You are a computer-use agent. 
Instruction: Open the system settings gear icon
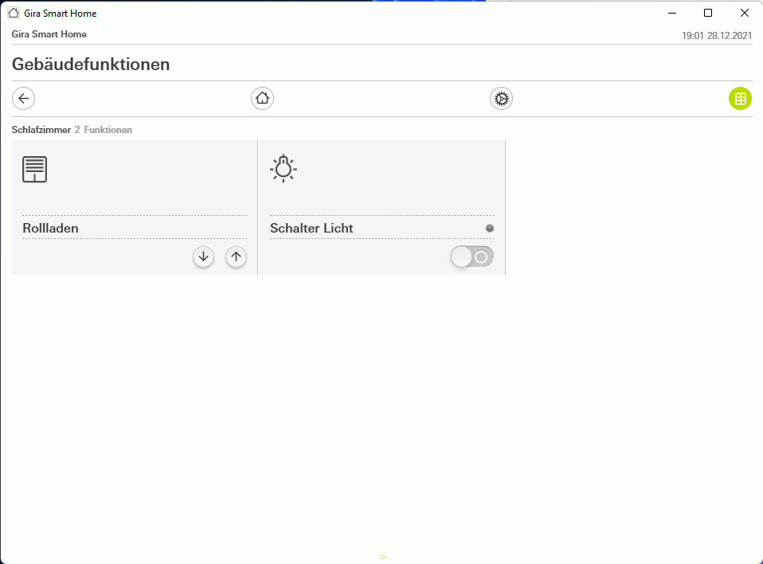[501, 99]
